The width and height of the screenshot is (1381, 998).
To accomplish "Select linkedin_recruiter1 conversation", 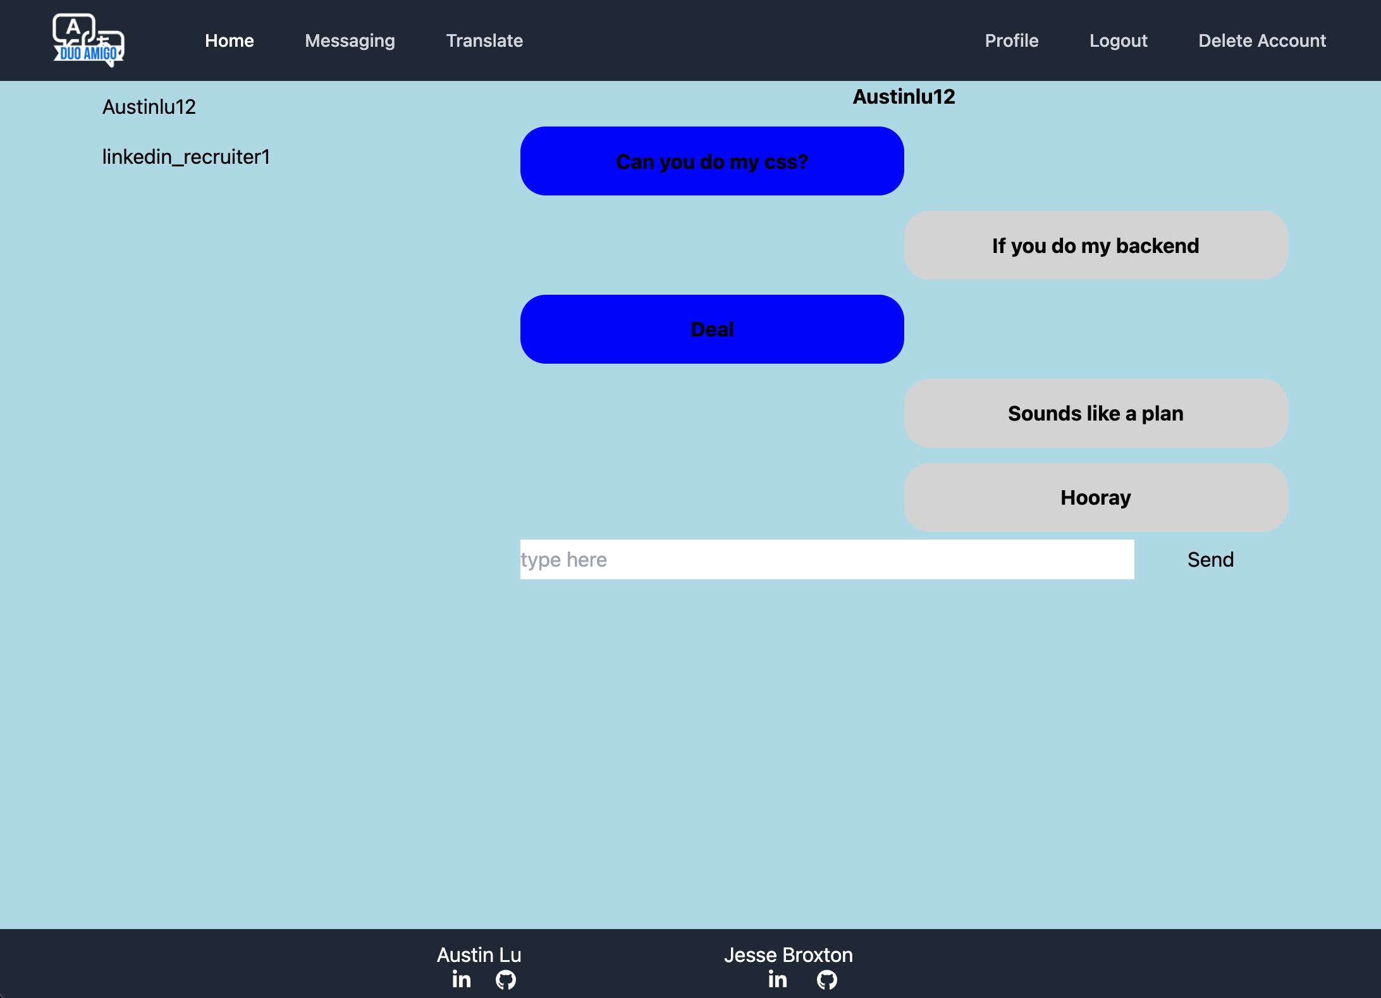I will (186, 157).
